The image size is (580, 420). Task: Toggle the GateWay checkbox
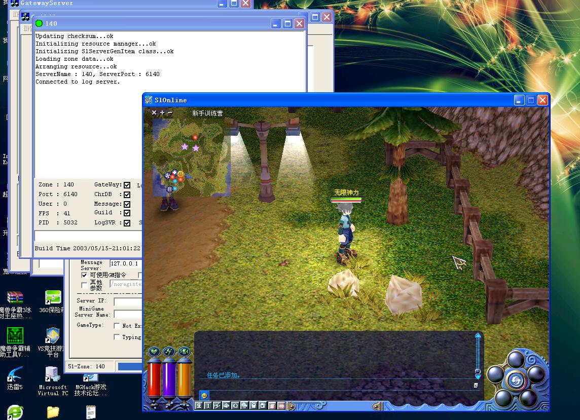127,185
